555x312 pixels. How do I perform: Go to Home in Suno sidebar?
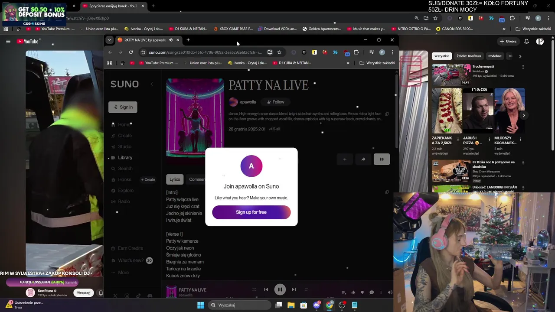pyautogui.click(x=121, y=125)
